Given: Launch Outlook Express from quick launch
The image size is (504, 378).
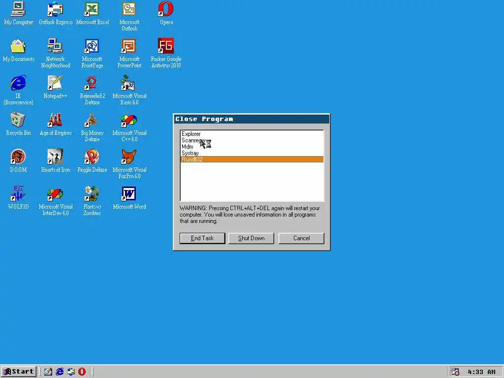Looking at the screenshot, I should pos(71,372).
